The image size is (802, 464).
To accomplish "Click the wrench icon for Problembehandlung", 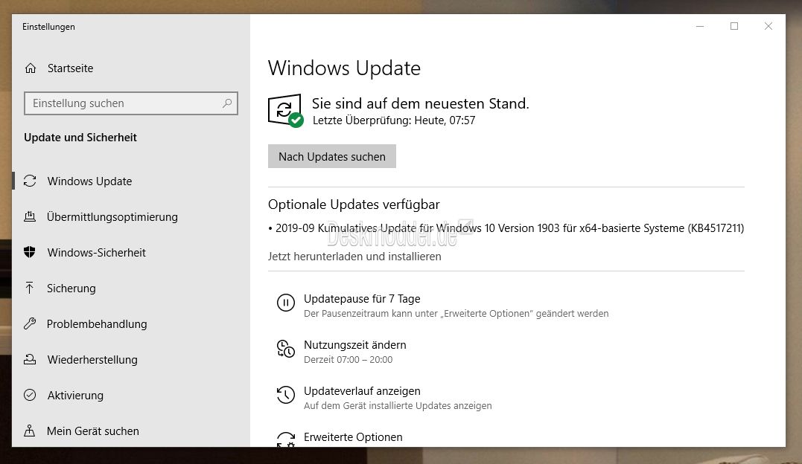I will click(30, 323).
